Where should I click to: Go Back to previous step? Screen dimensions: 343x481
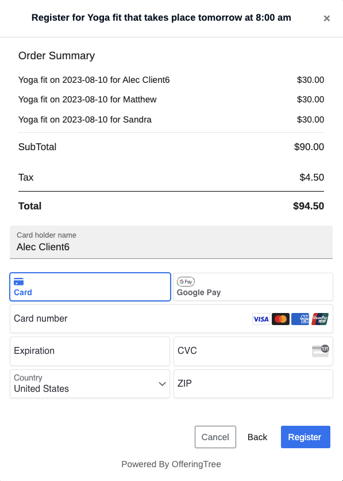click(x=257, y=437)
